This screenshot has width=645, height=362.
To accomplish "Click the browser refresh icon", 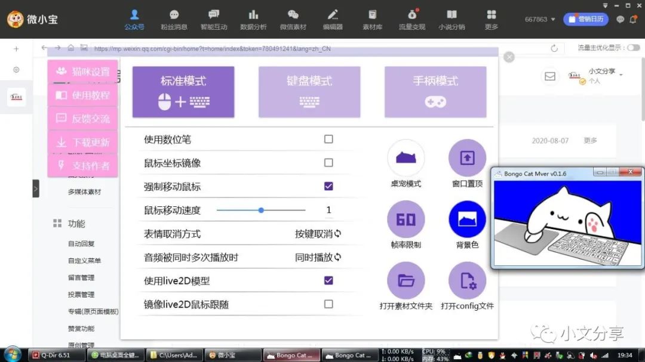I will pyautogui.click(x=554, y=48).
